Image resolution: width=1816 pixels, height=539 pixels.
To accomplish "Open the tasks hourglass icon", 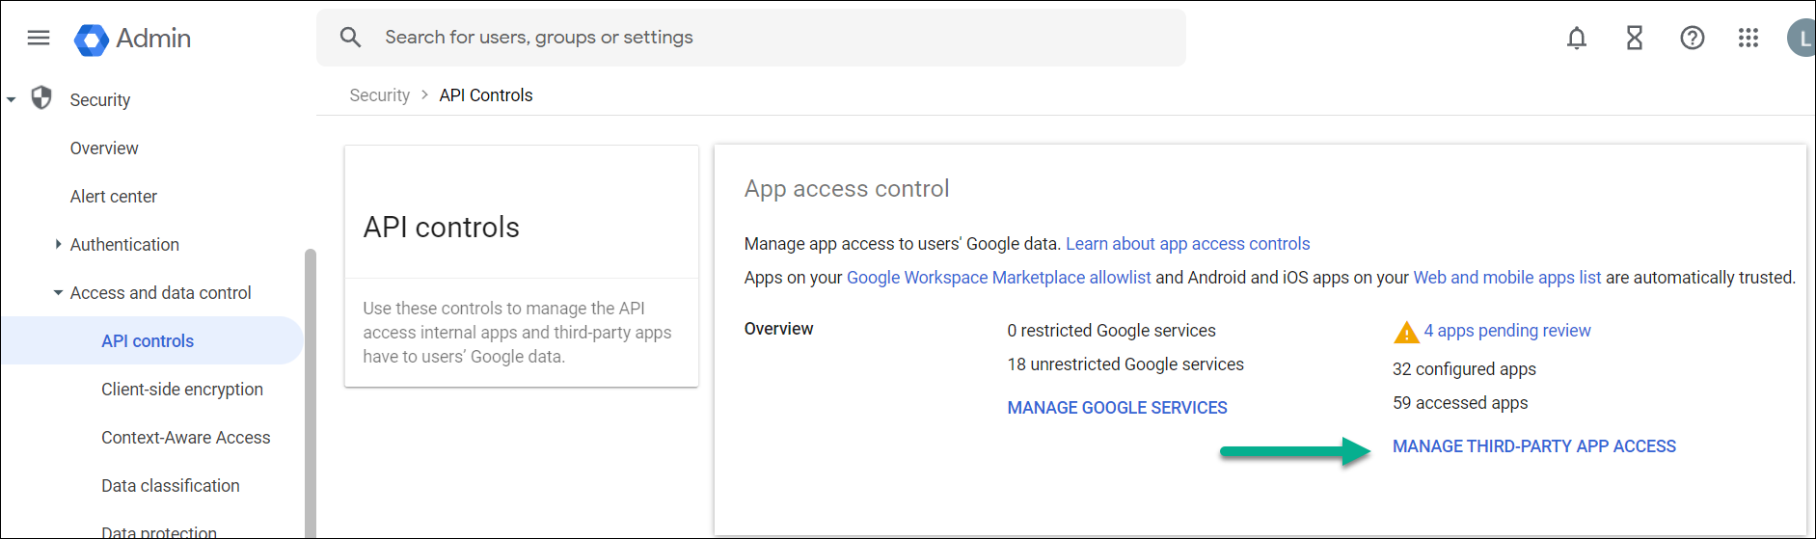I will point(1635,38).
